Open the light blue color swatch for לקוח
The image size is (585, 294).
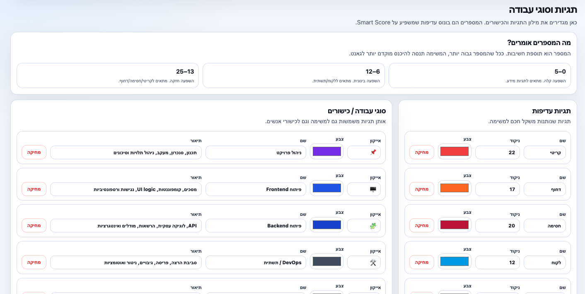click(454, 261)
